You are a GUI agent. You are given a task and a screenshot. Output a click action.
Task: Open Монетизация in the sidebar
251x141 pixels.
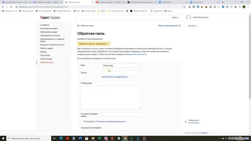tap(46, 59)
